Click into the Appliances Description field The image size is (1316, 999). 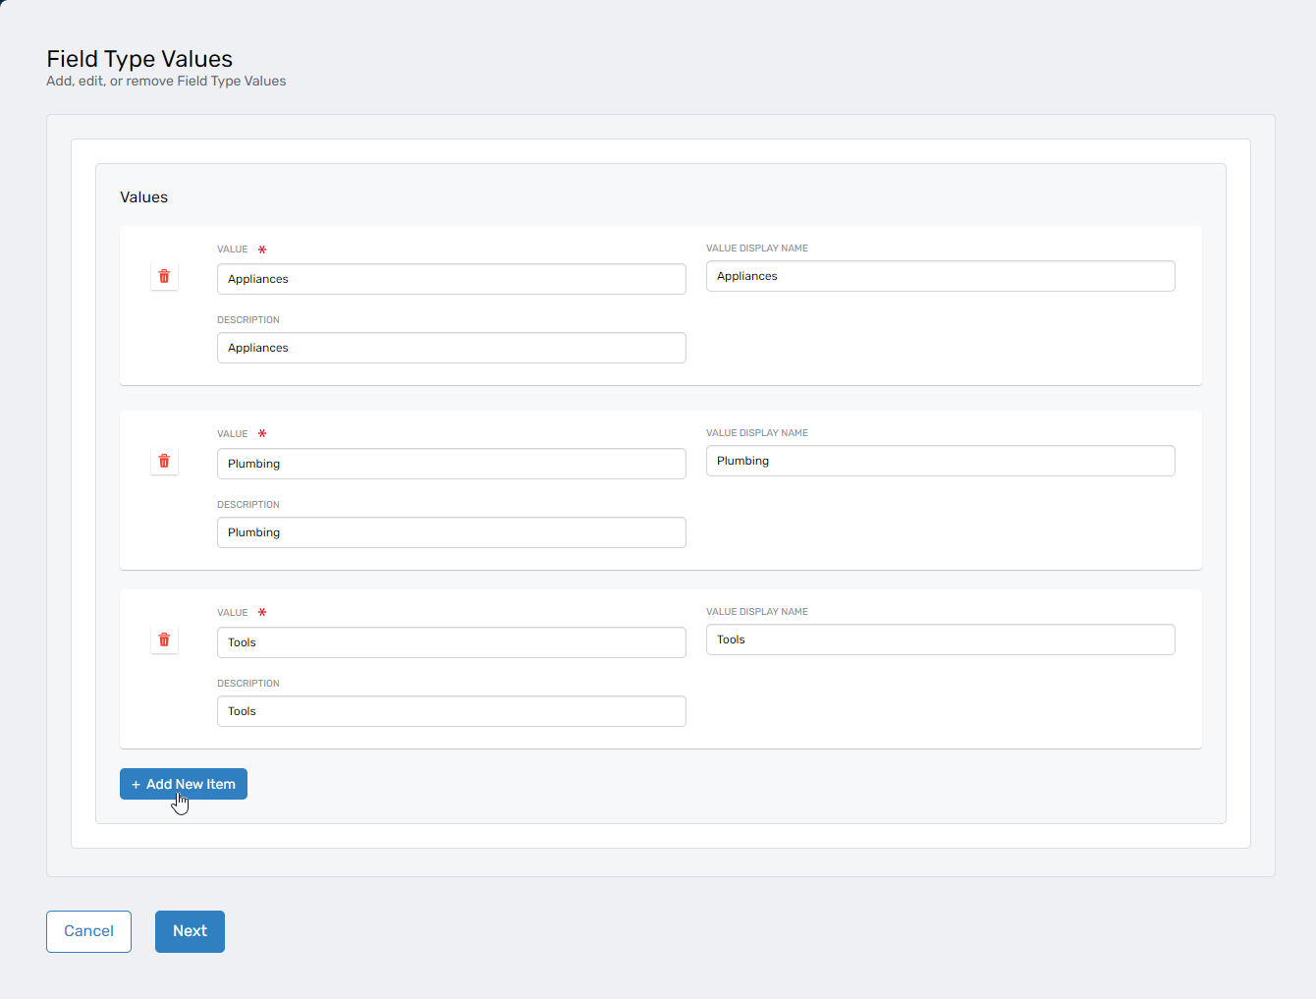pyautogui.click(x=451, y=348)
